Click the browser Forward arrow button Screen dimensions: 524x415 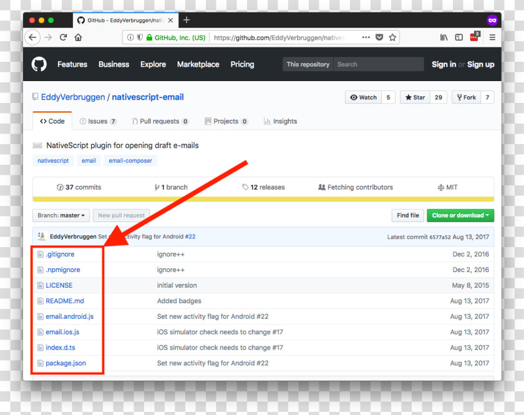(48, 37)
